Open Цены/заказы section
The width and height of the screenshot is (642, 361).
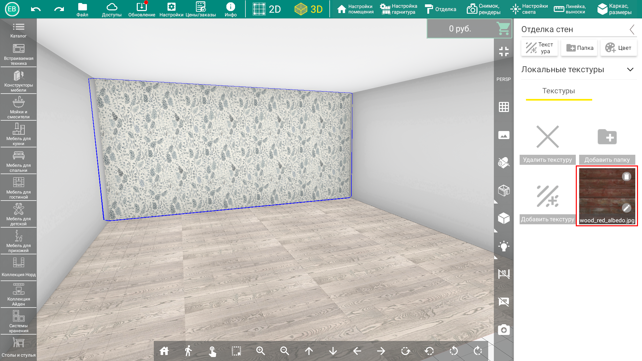201,9
